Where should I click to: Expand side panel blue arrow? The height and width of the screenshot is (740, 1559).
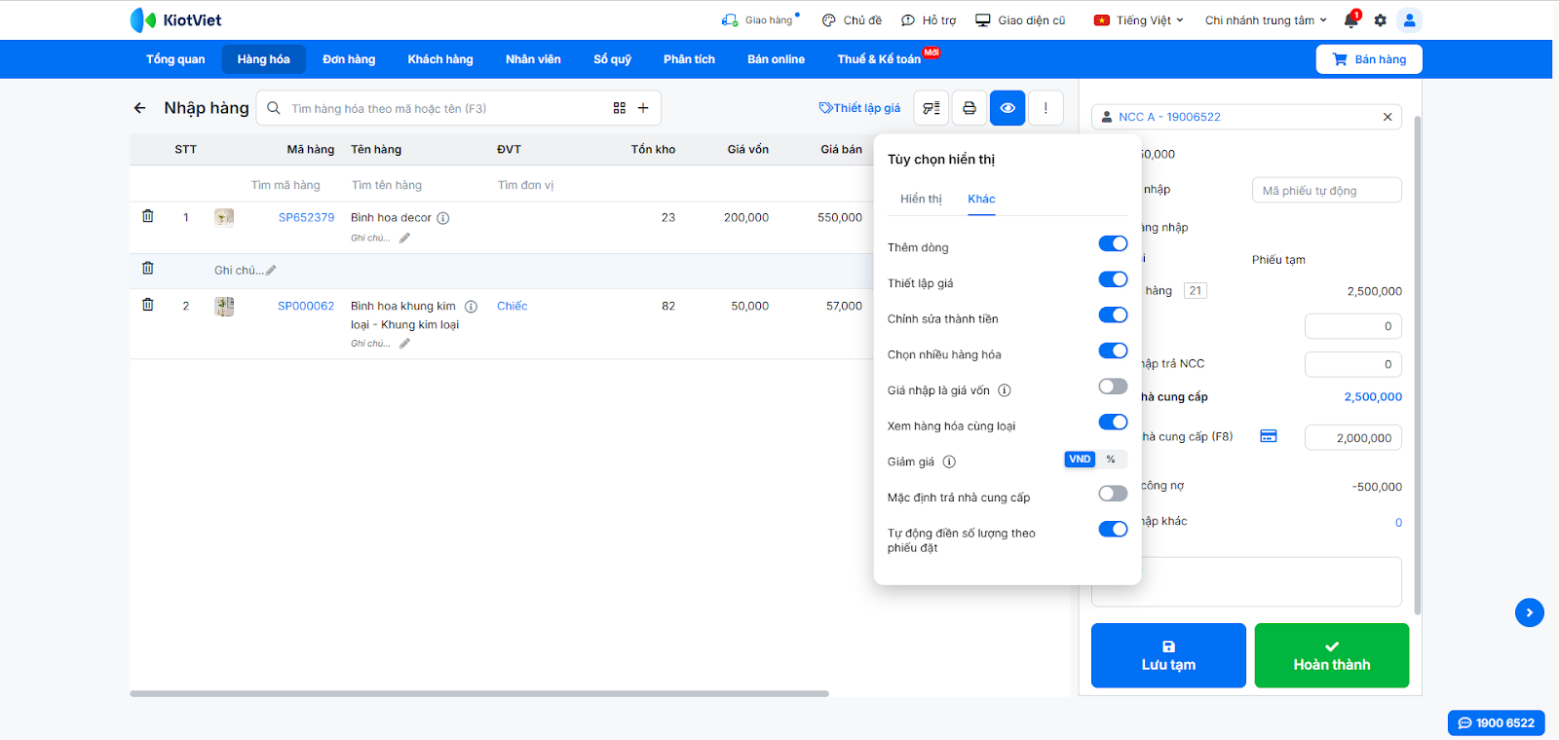1530,612
